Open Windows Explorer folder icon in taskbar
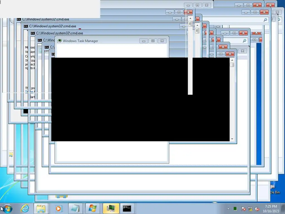This screenshot has height=214, width=285. coord(41,208)
